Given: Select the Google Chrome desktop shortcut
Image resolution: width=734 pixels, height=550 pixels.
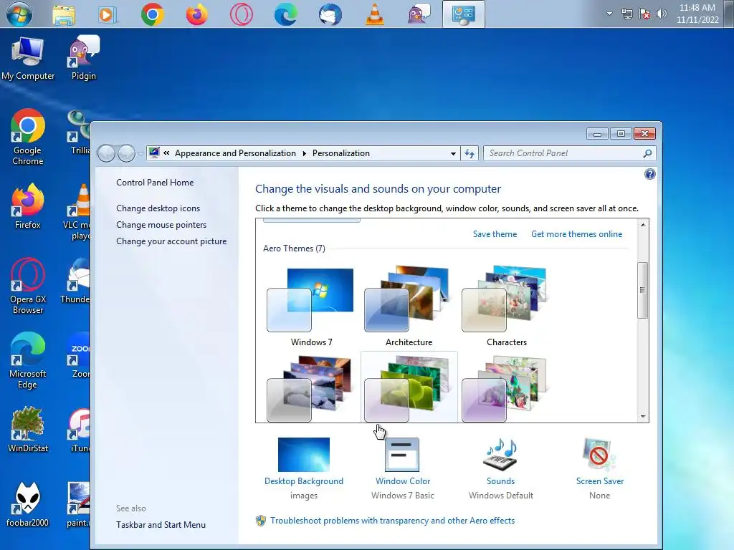Looking at the screenshot, I should 28,138.
